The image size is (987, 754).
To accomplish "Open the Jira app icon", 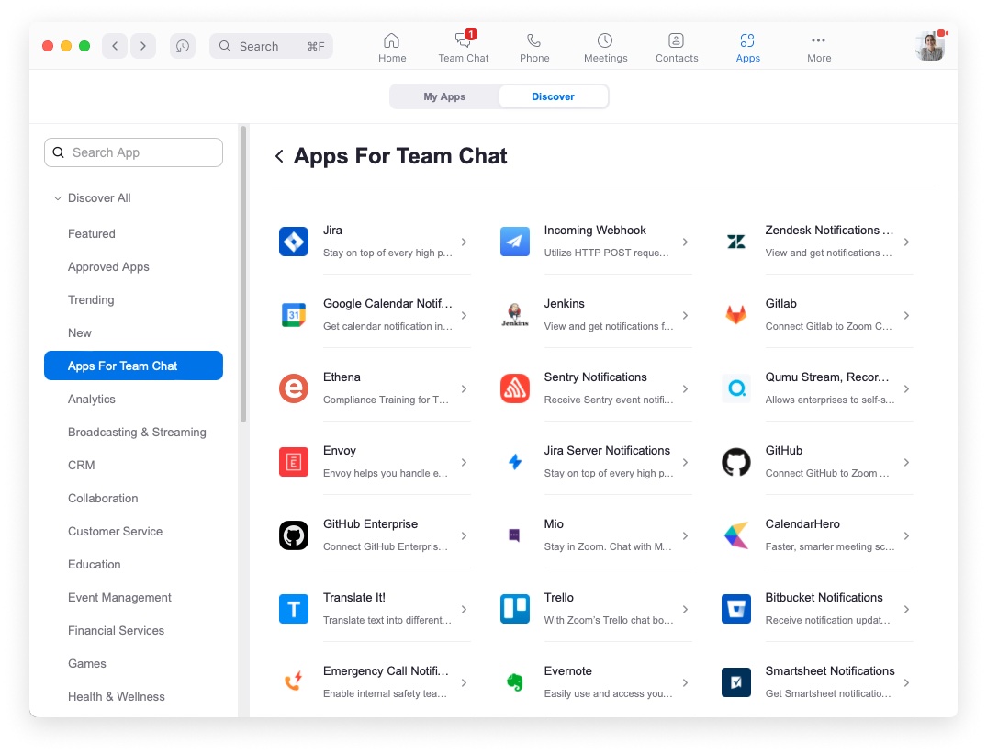I will pos(293,241).
